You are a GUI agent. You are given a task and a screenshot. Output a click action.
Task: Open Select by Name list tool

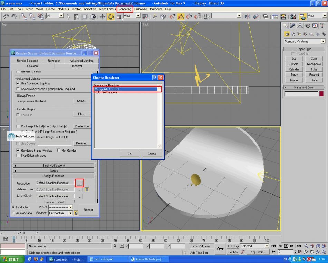click(76, 17)
